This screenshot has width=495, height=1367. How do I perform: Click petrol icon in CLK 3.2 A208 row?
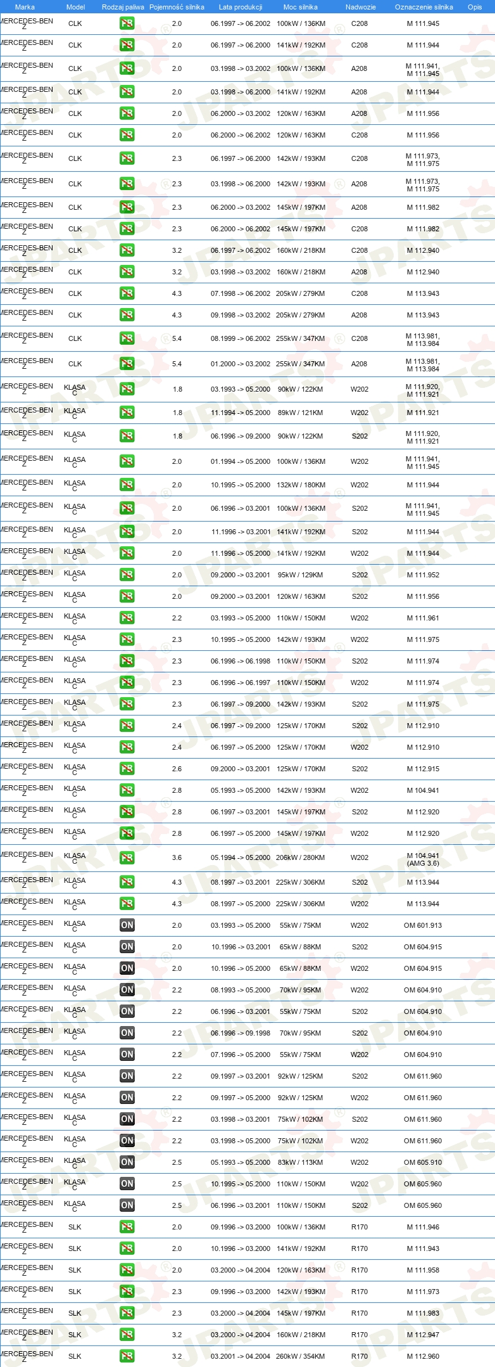[x=127, y=272]
